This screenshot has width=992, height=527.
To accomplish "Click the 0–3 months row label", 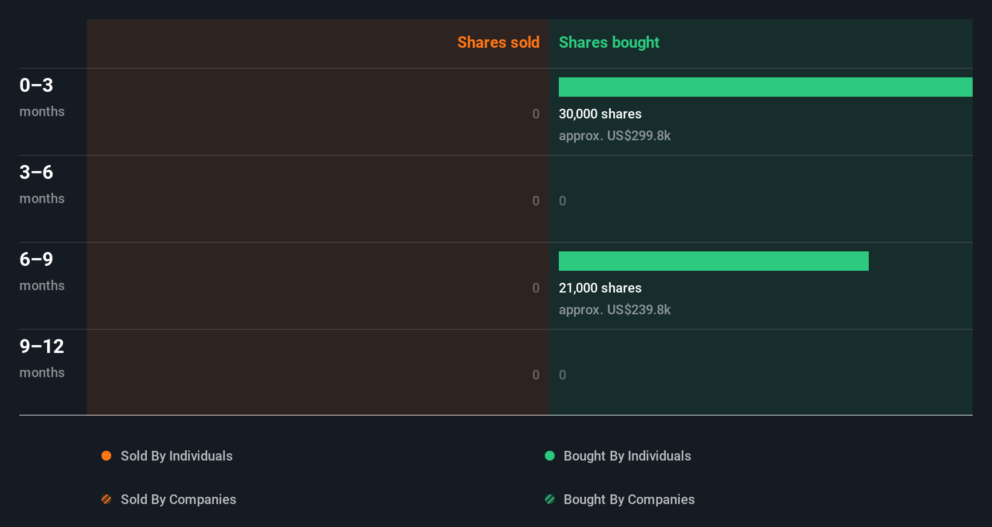I will click(x=42, y=97).
